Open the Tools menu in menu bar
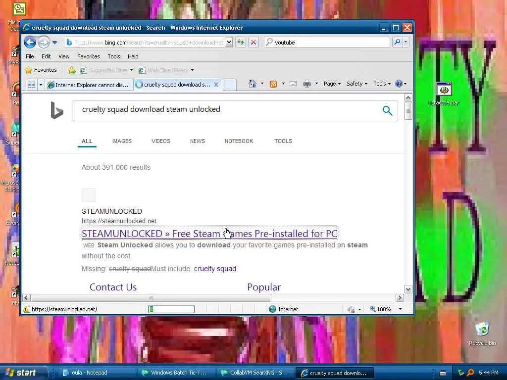This screenshot has height=380, width=507. tap(114, 56)
